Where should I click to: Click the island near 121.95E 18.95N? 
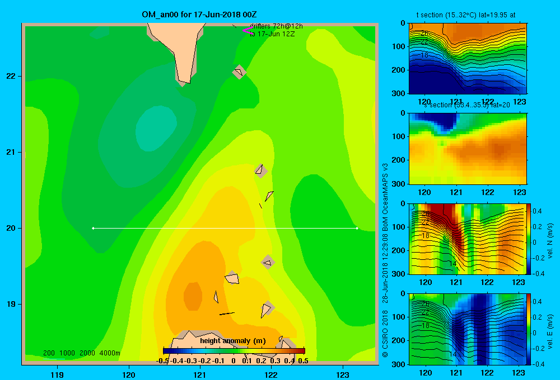tap(267, 308)
